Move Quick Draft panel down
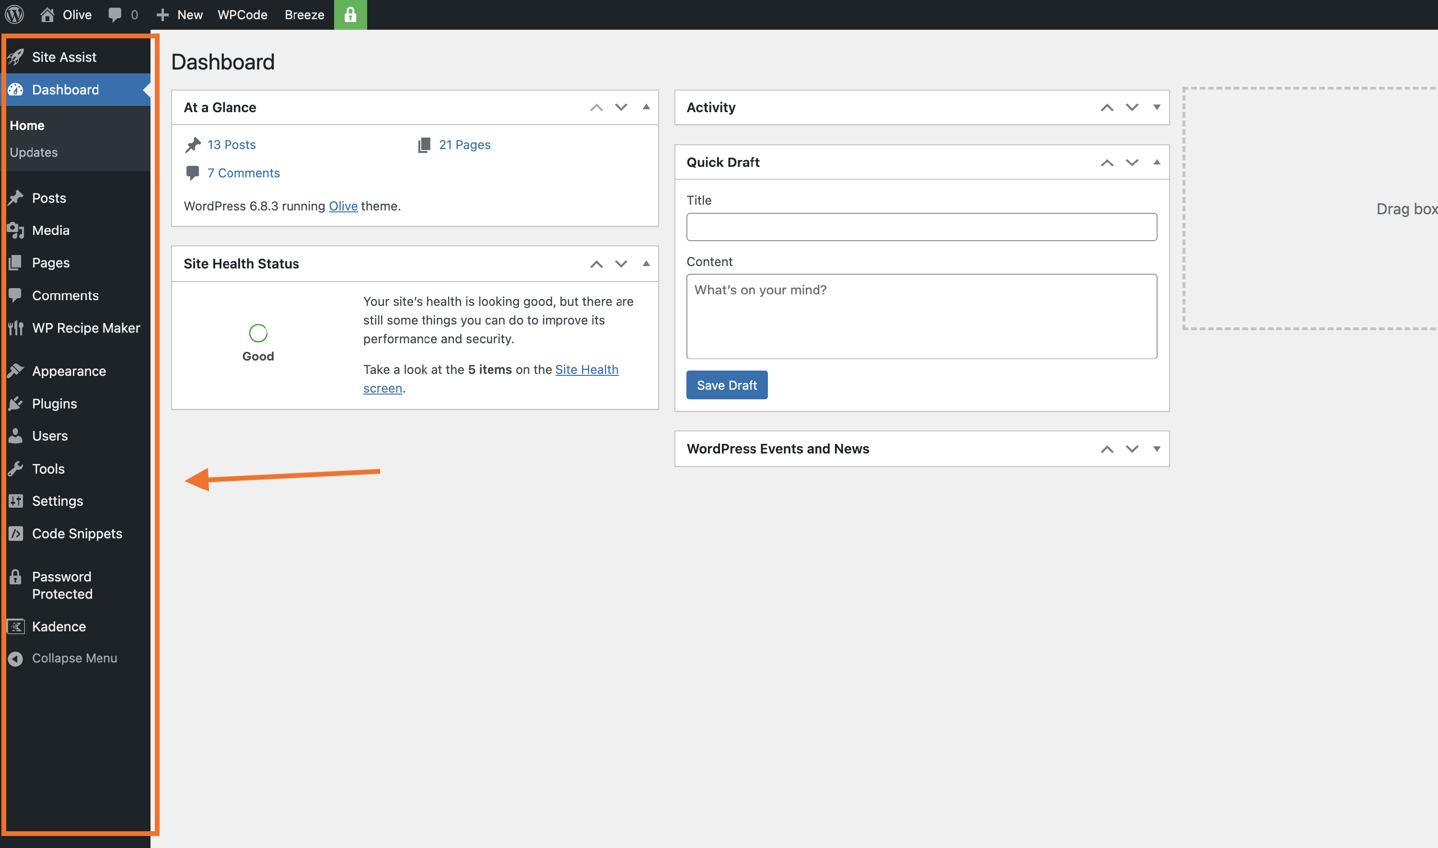1438x848 pixels. [1132, 163]
